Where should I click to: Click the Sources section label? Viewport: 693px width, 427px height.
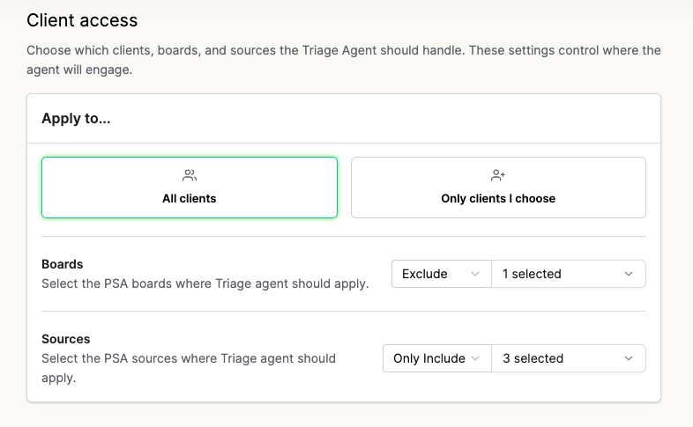(x=66, y=339)
